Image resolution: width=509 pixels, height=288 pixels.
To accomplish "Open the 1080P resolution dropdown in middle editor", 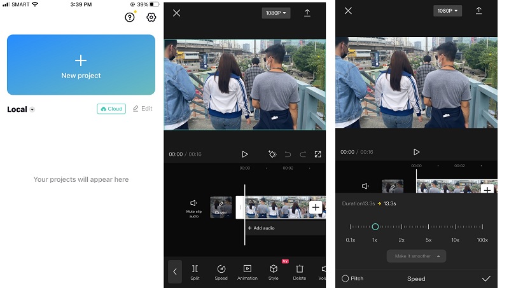I will click(x=275, y=13).
